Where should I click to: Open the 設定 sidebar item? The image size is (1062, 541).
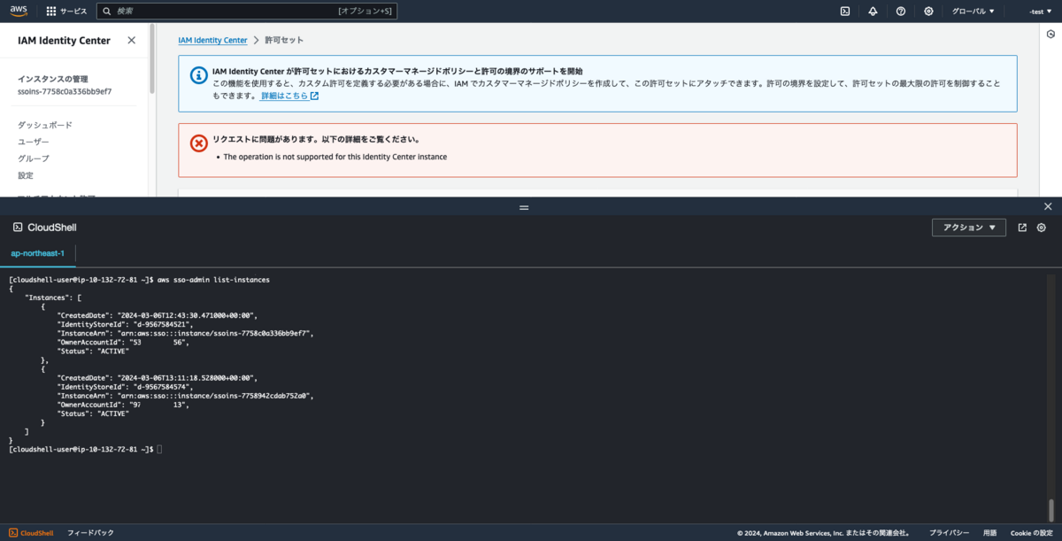click(x=26, y=175)
